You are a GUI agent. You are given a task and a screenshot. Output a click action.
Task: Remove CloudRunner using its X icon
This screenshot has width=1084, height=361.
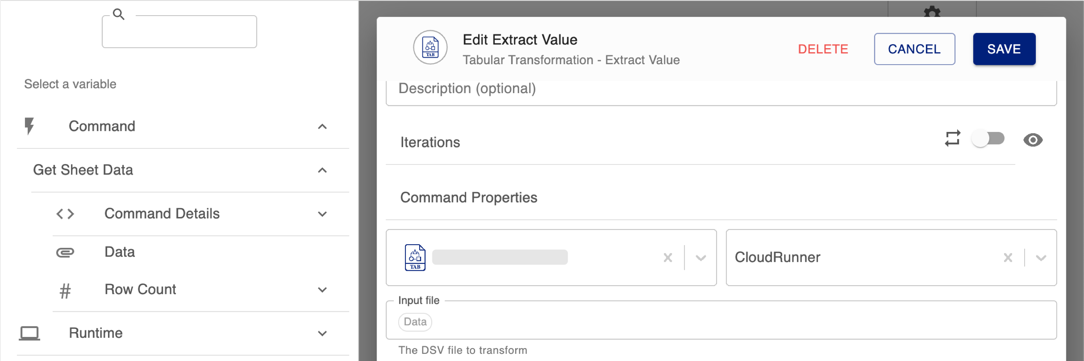1008,257
